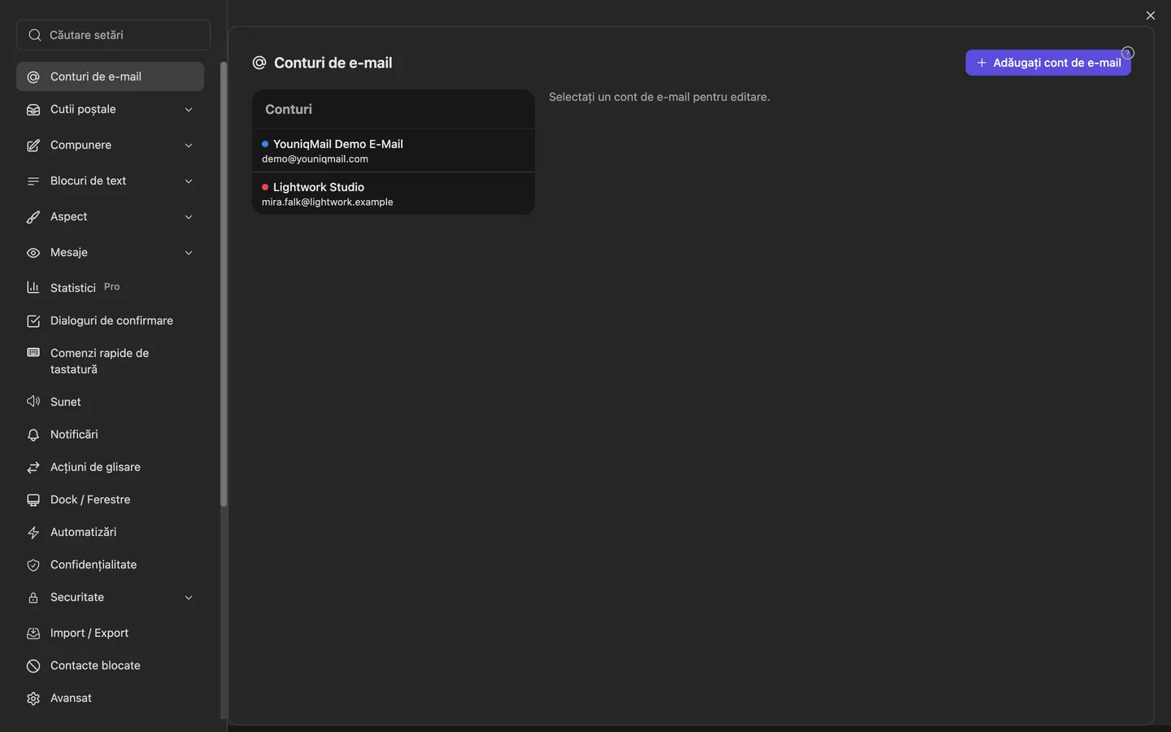Select the Automatizări lightning bolt icon
This screenshot has height=732, width=1171.
click(33, 532)
